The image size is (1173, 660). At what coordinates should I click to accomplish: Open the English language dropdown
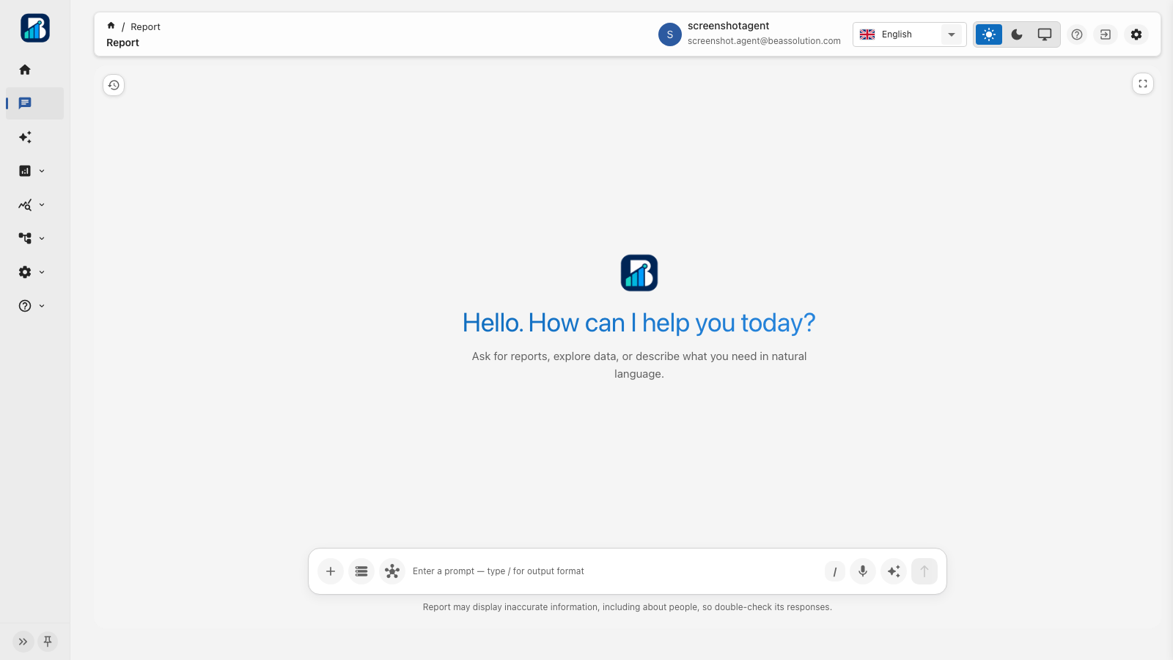tap(909, 34)
